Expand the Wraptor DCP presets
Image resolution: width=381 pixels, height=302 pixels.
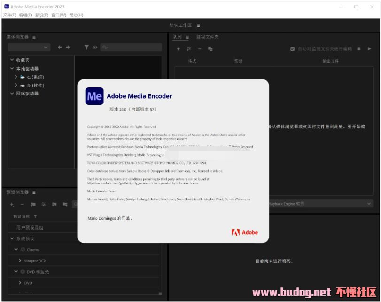20,261
